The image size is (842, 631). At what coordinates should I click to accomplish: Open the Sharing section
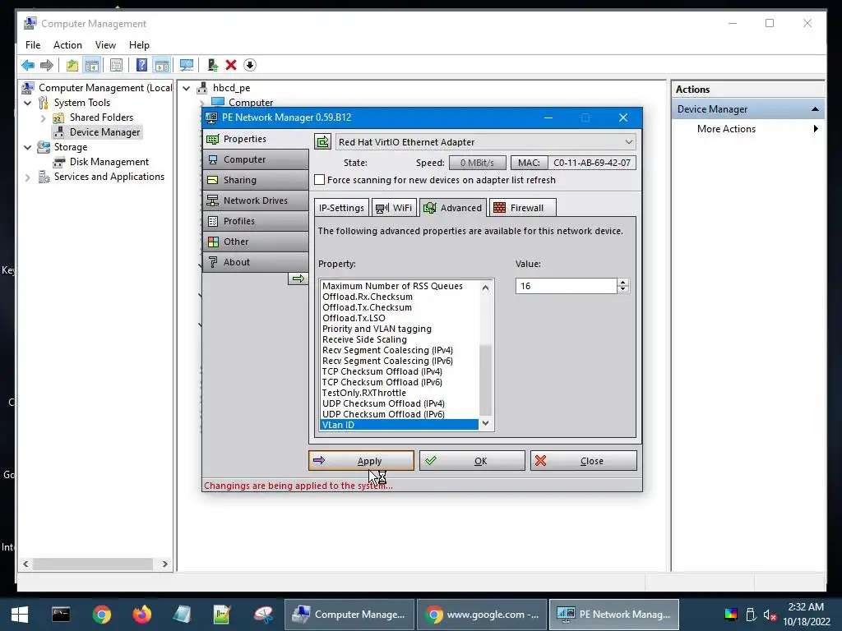pos(256,180)
